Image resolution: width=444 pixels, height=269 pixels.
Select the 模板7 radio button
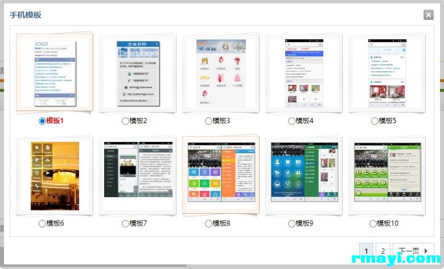coord(125,223)
